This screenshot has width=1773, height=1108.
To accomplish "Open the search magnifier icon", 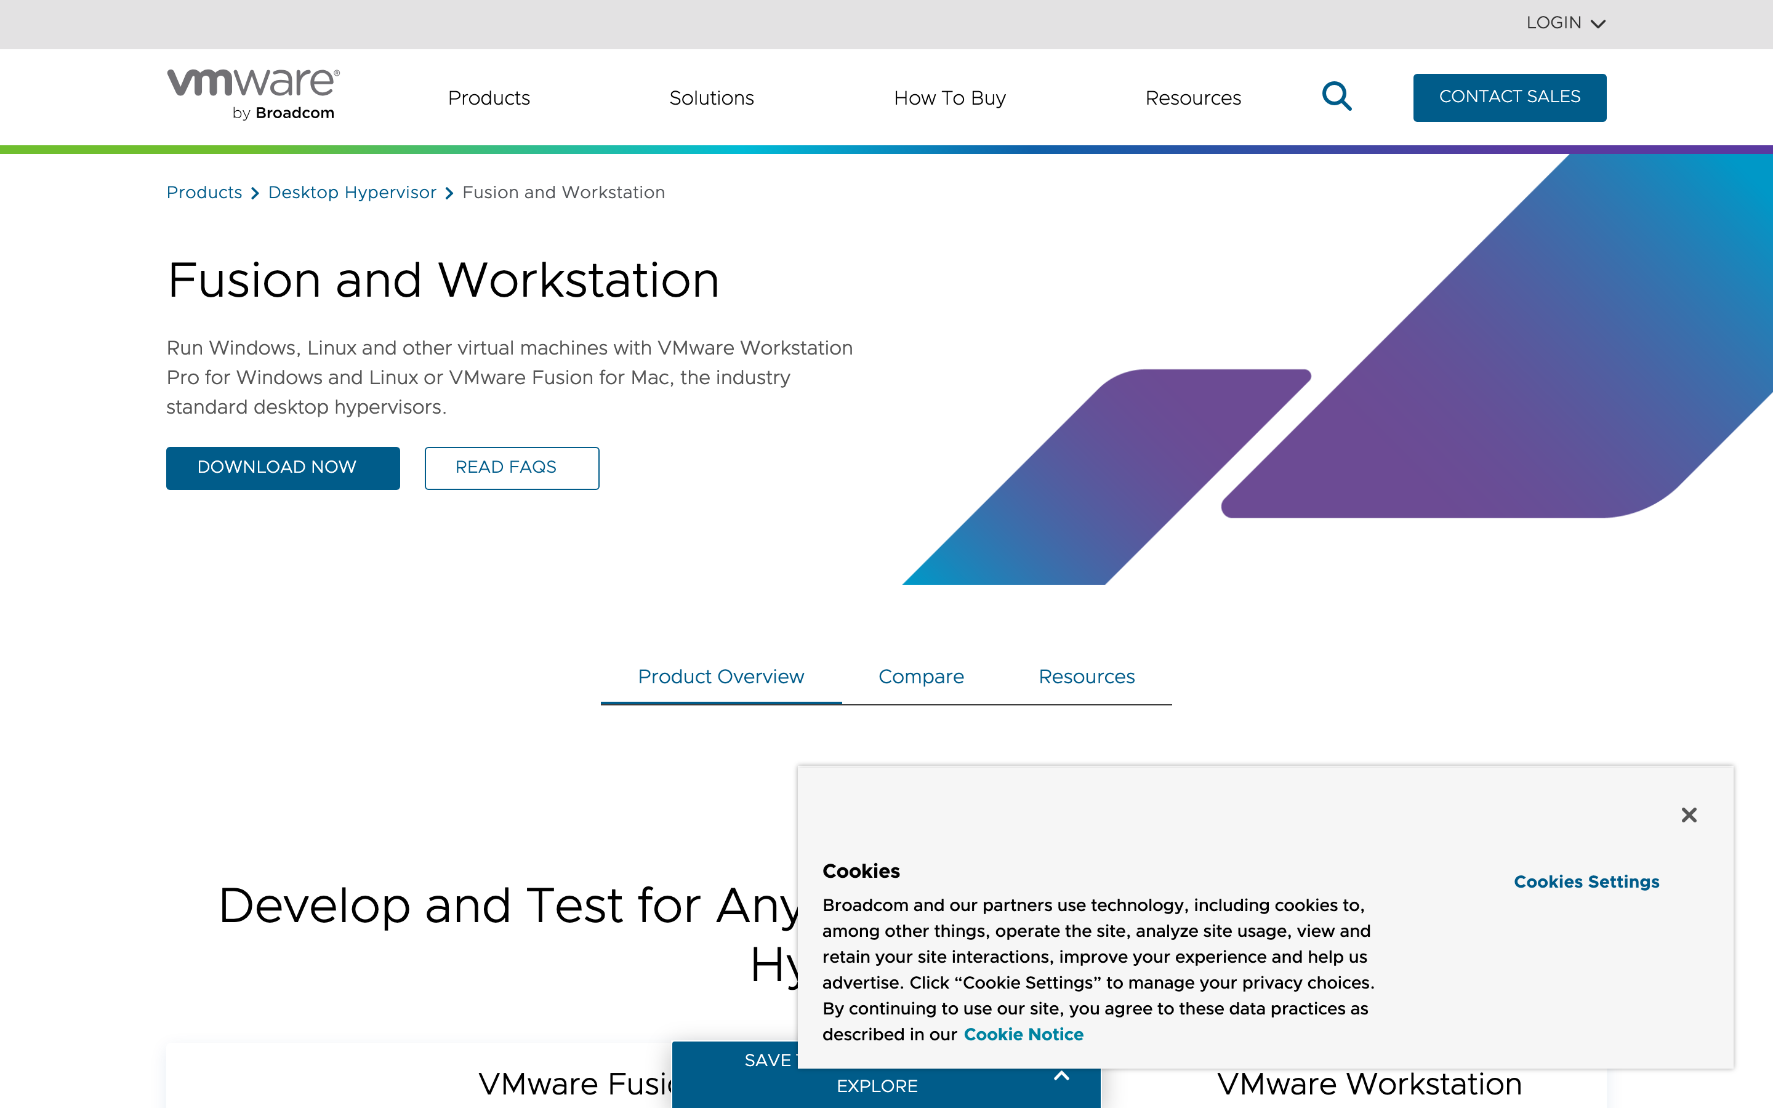I will pyautogui.click(x=1337, y=97).
